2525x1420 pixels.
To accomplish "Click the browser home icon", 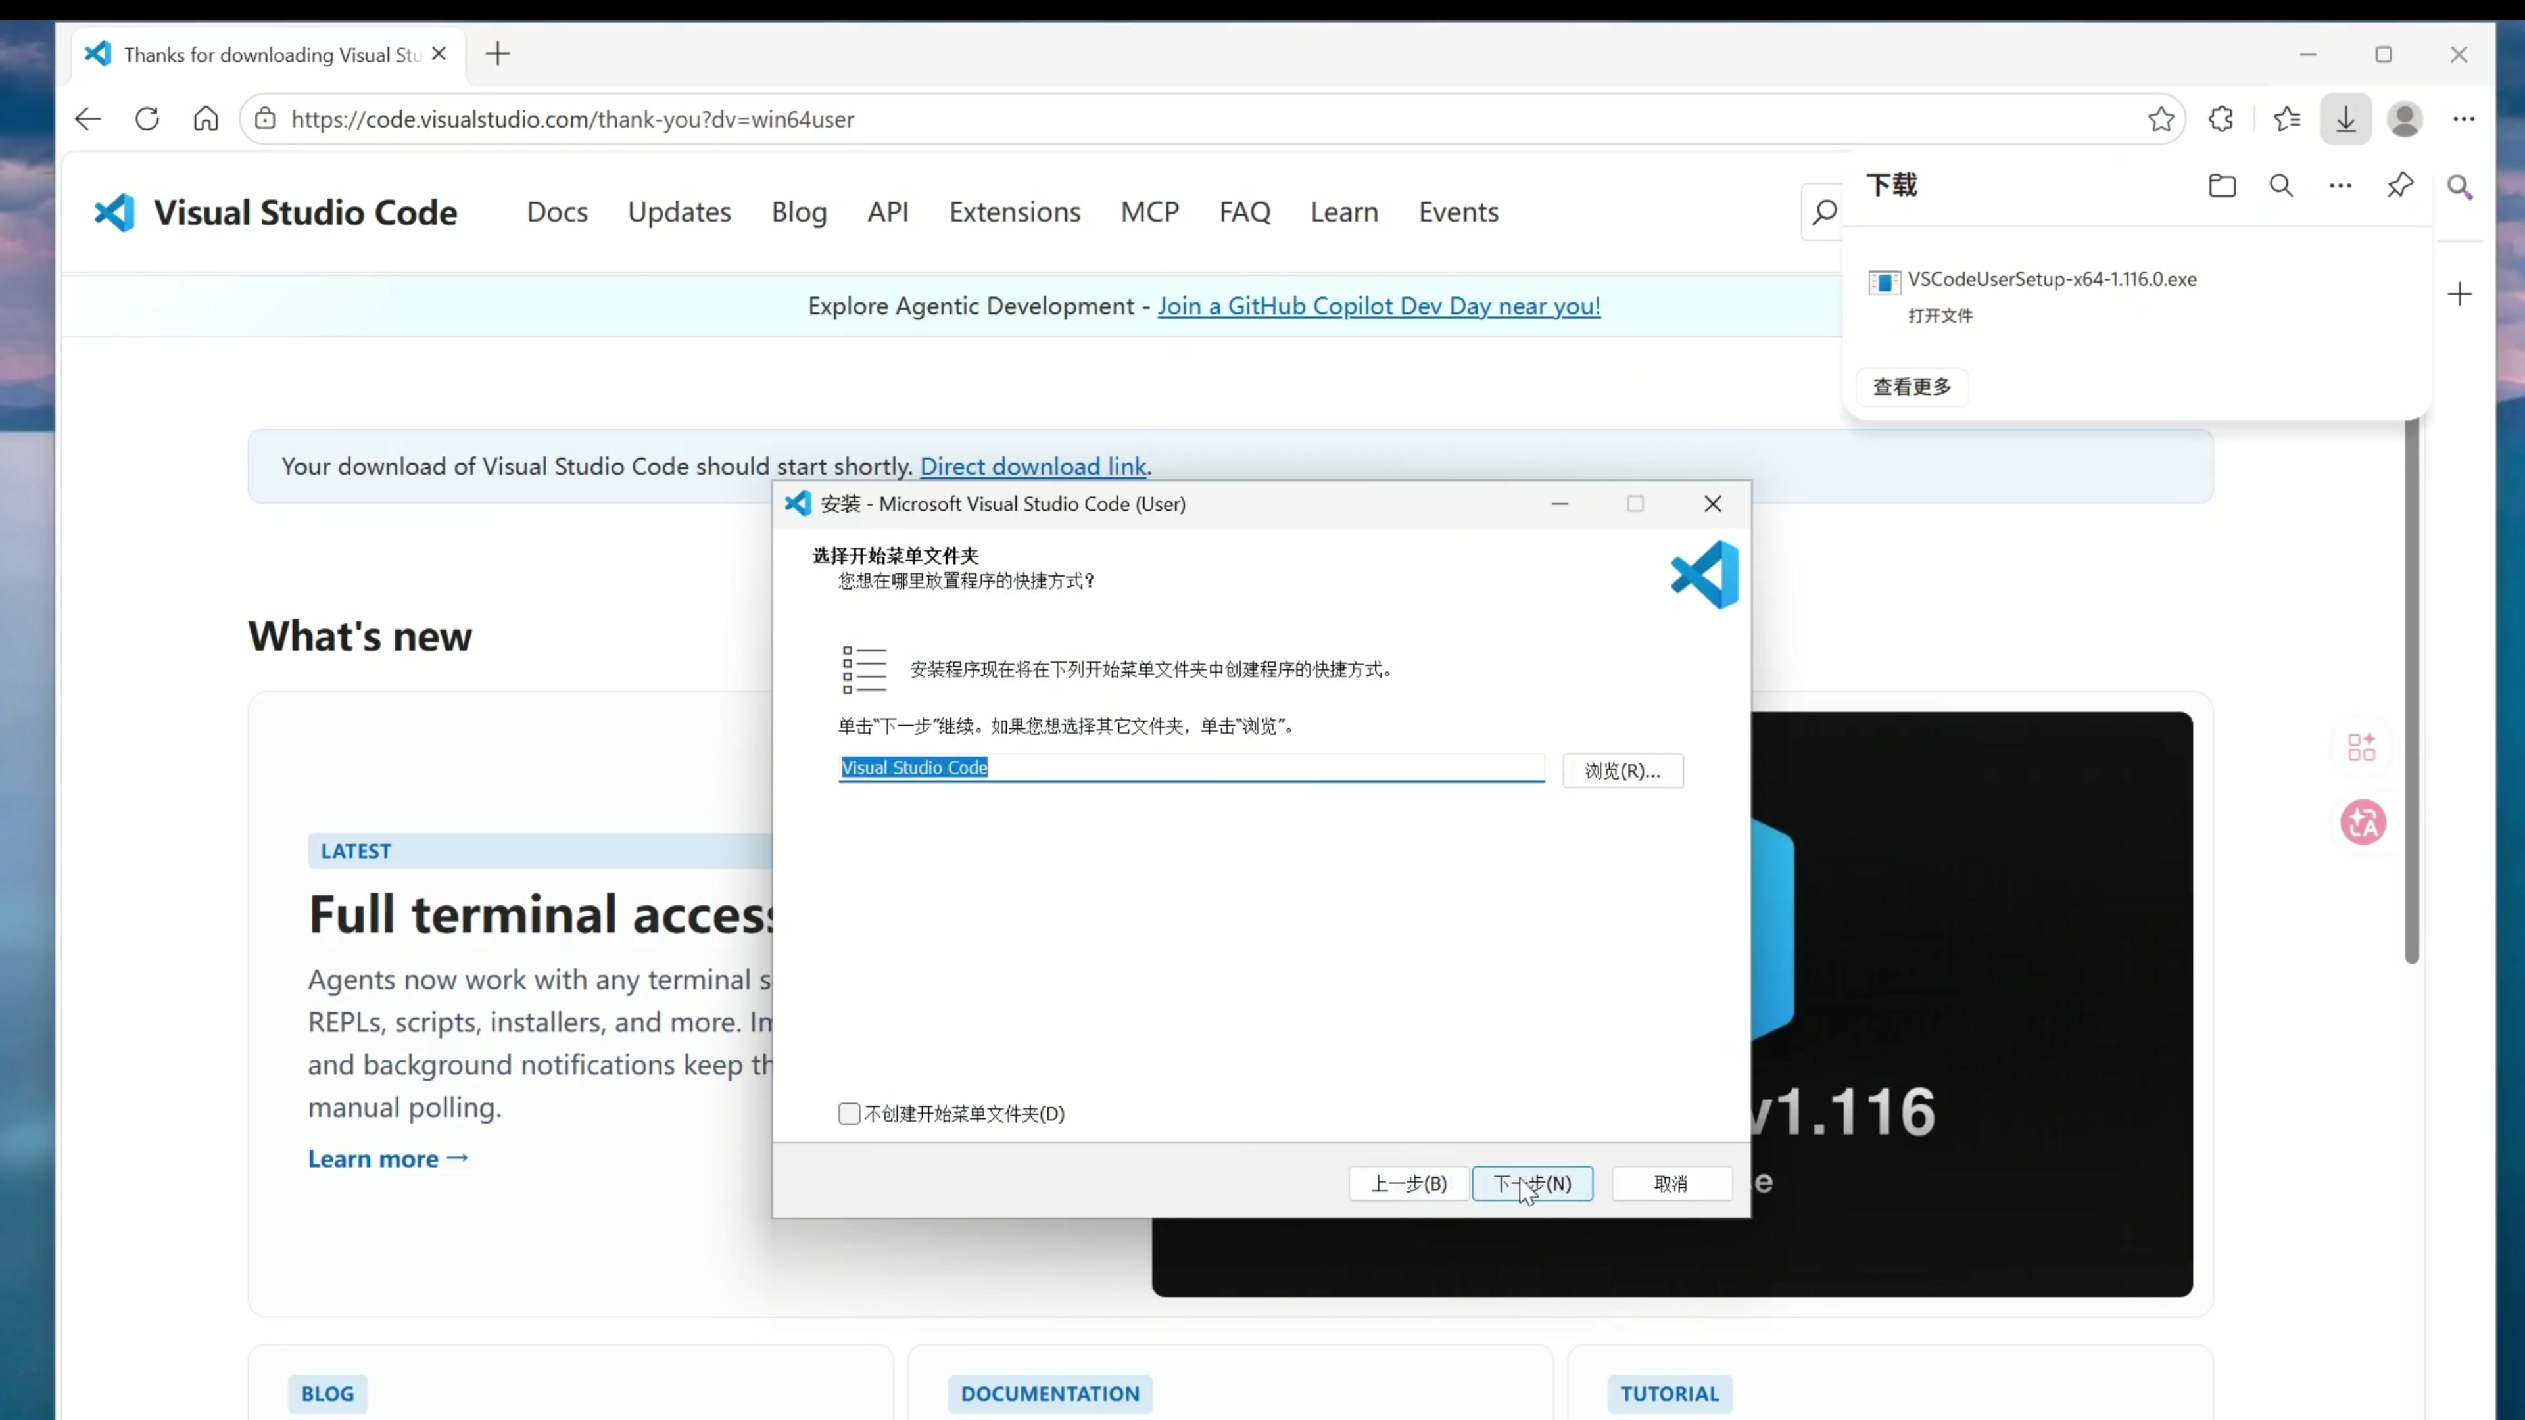I will tap(206, 120).
